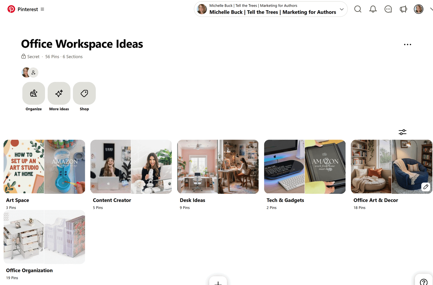Open the Desk Ideas section

[x=218, y=167]
